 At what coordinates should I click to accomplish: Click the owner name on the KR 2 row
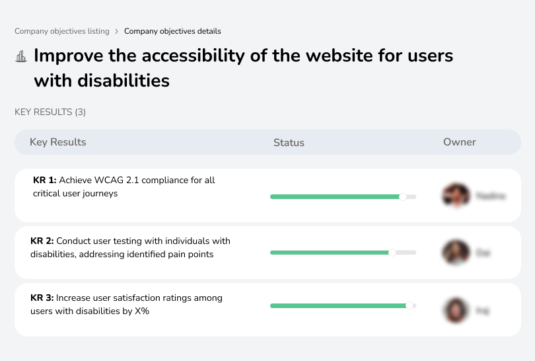tap(483, 253)
